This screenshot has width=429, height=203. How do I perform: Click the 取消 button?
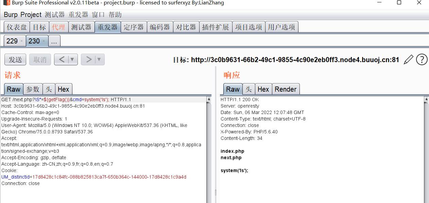[x=40, y=59]
